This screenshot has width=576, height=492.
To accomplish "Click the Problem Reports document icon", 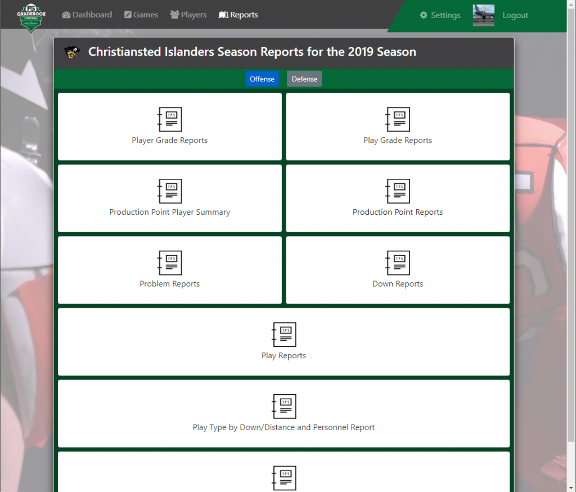I will tap(170, 263).
